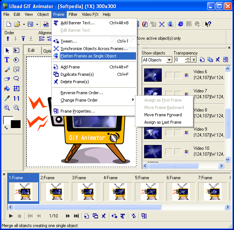
Task: Open the Show objects All Objects dropdown
Action: click(x=169, y=60)
